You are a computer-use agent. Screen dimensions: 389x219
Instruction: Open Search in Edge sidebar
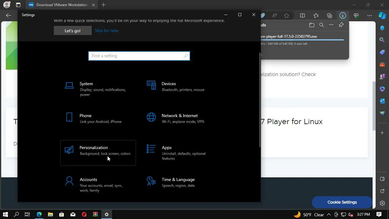point(382,40)
